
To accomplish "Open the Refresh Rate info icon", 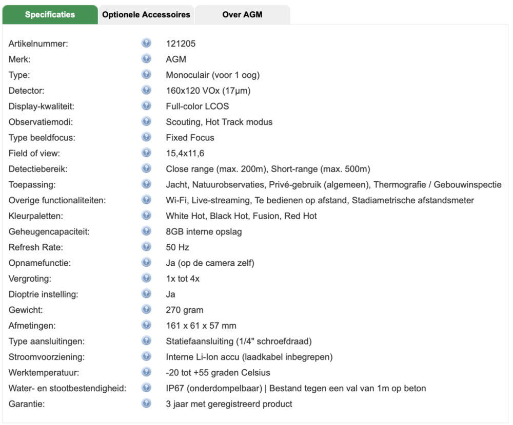I will click(146, 247).
